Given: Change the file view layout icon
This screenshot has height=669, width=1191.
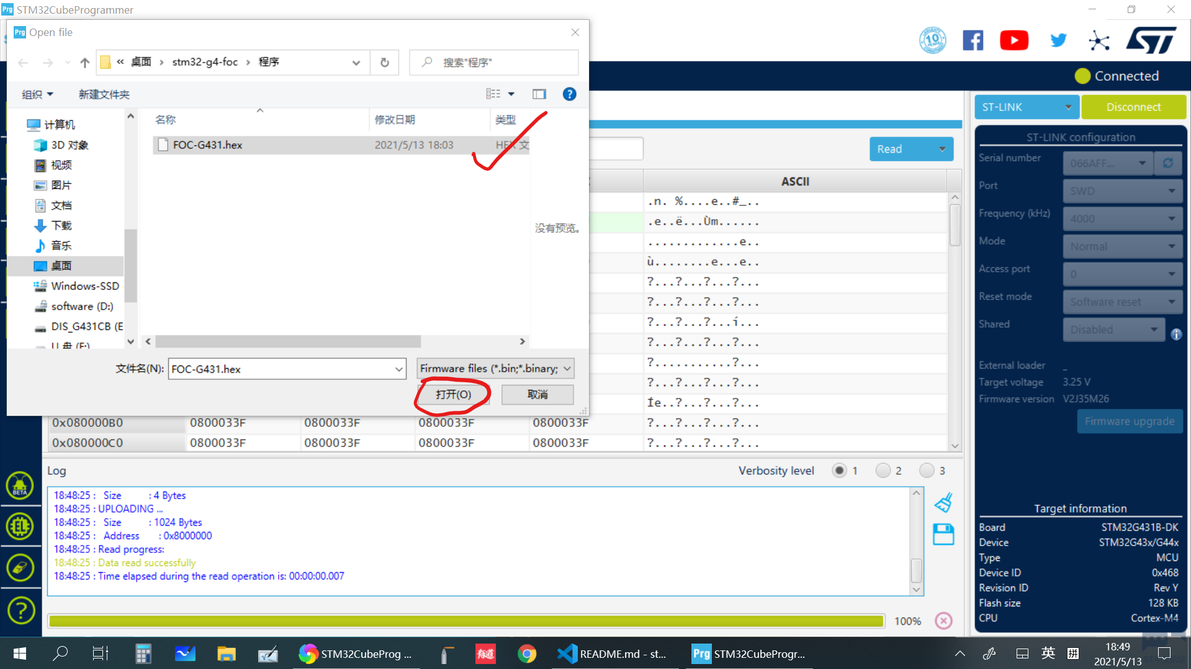Looking at the screenshot, I should [x=493, y=94].
